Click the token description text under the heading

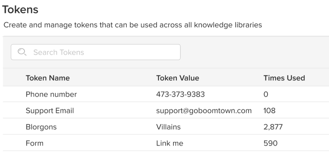point(133,25)
